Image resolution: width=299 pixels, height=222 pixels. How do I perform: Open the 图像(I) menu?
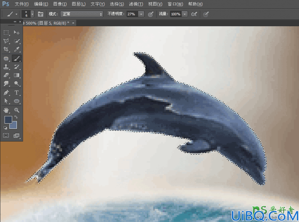pos(60,4)
